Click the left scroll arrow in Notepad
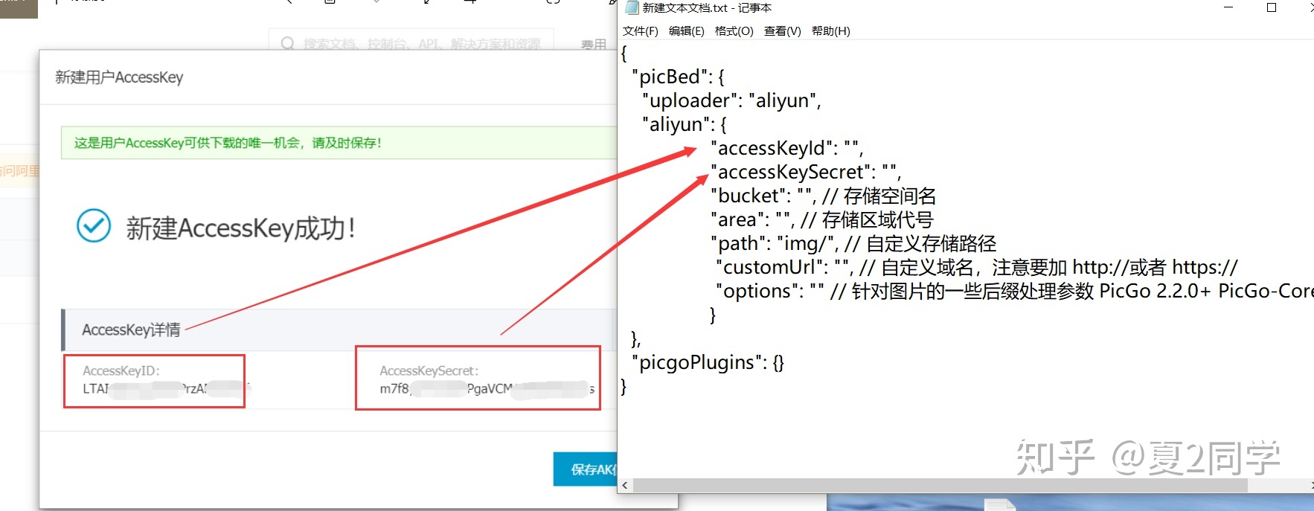 tap(625, 485)
